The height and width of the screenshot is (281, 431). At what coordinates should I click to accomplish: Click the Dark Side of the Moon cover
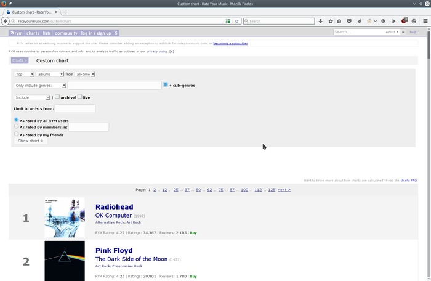tap(65, 261)
